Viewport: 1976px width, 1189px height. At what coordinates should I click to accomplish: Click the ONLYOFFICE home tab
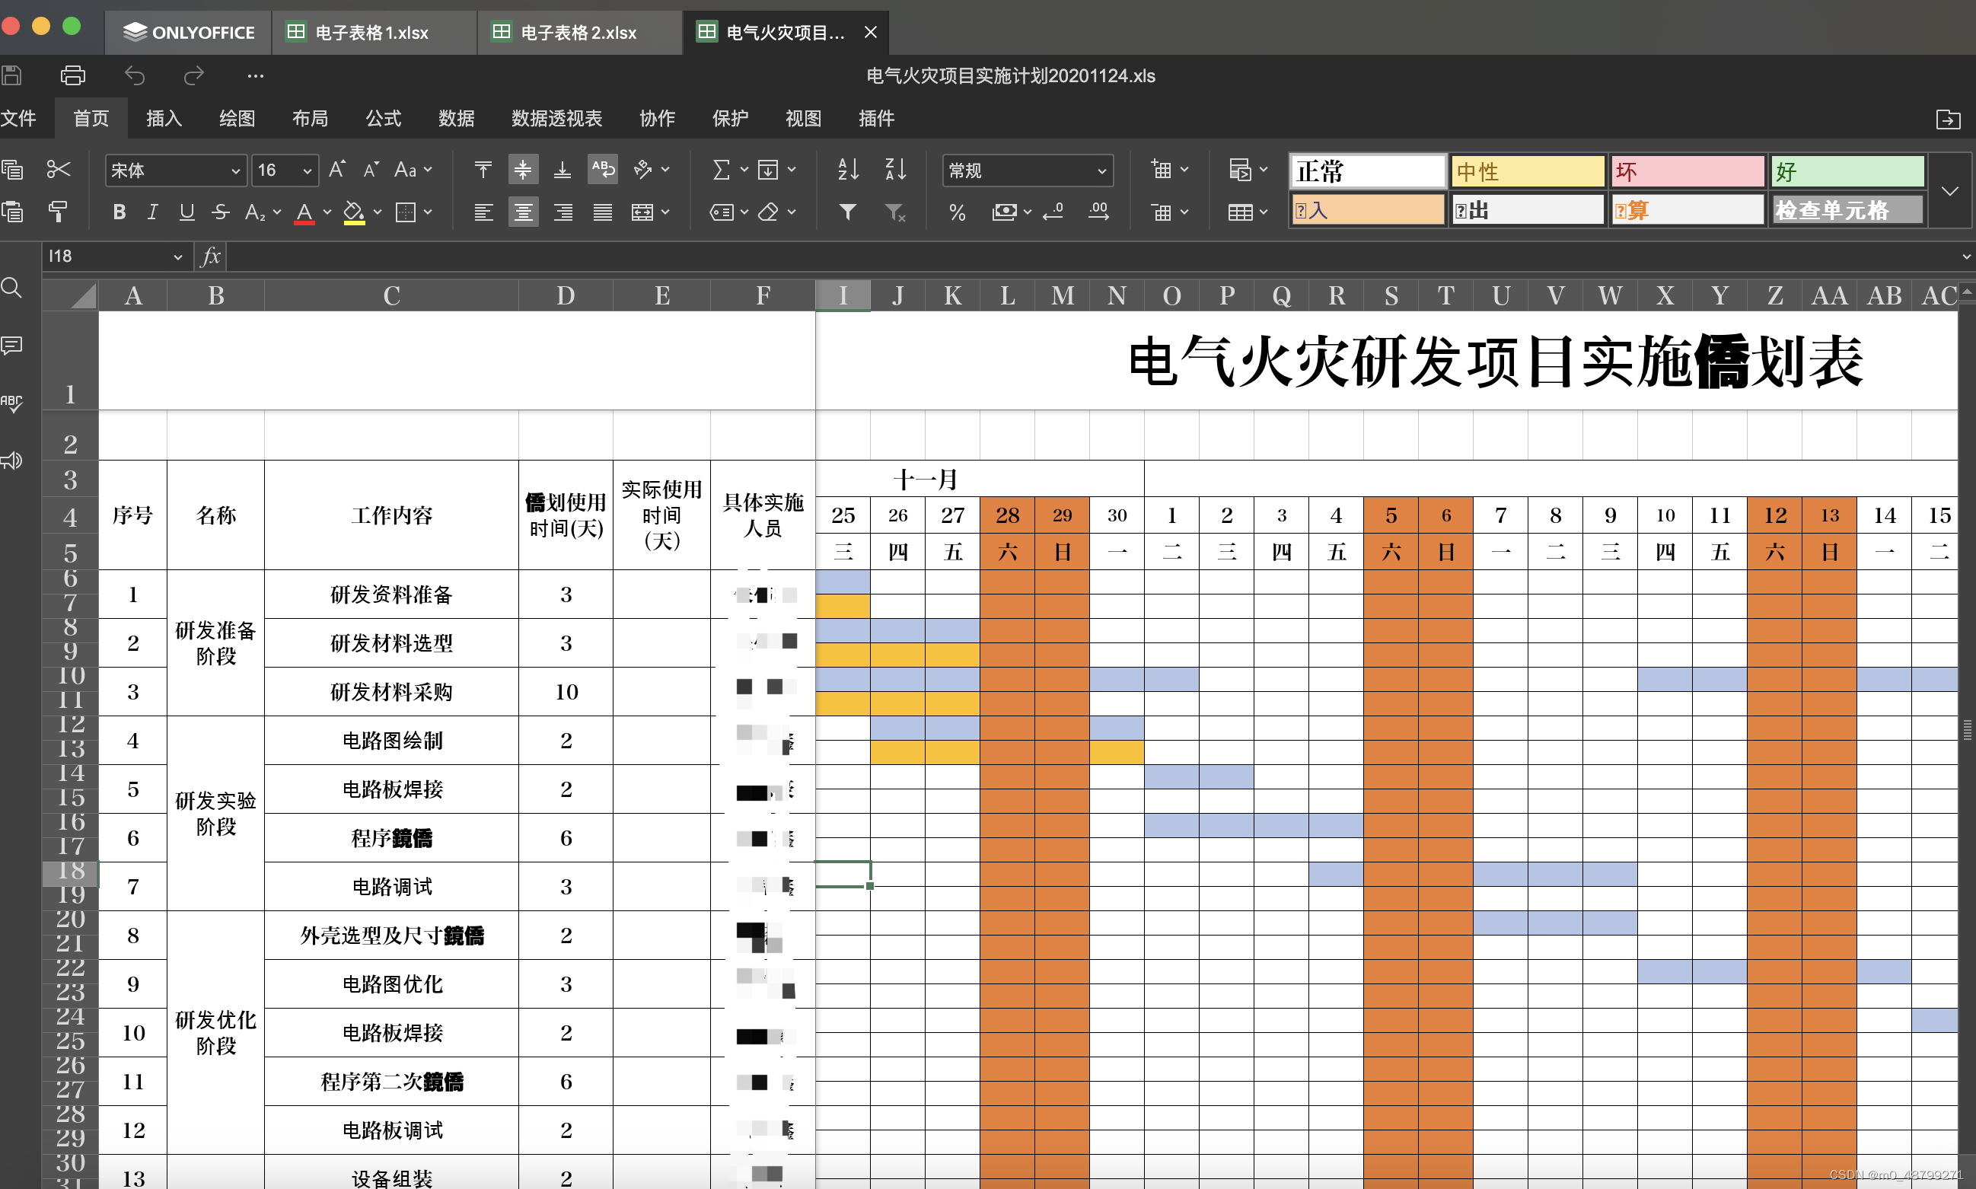[188, 32]
